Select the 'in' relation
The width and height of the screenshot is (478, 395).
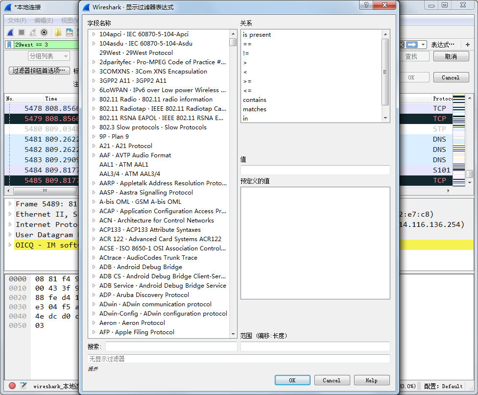245,118
